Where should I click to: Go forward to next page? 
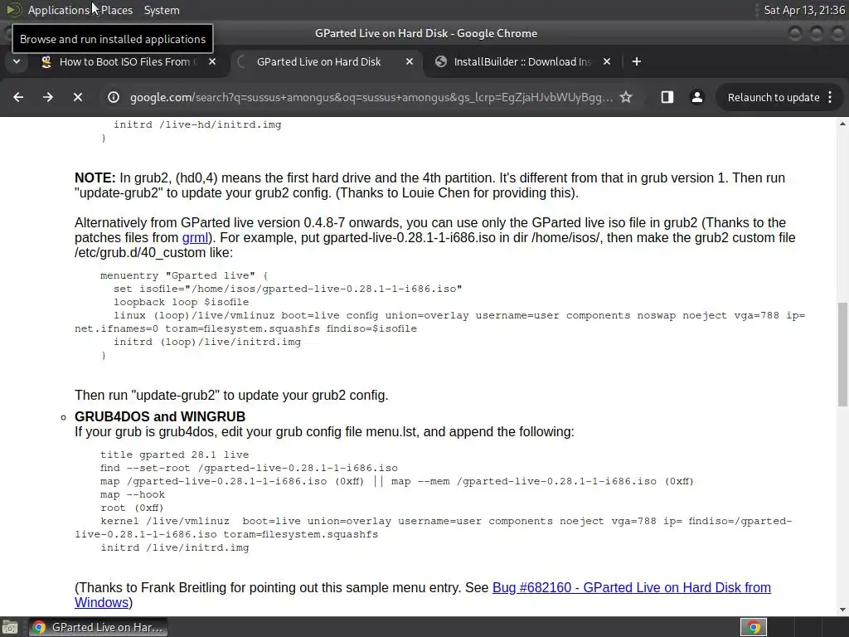pyautogui.click(x=48, y=97)
